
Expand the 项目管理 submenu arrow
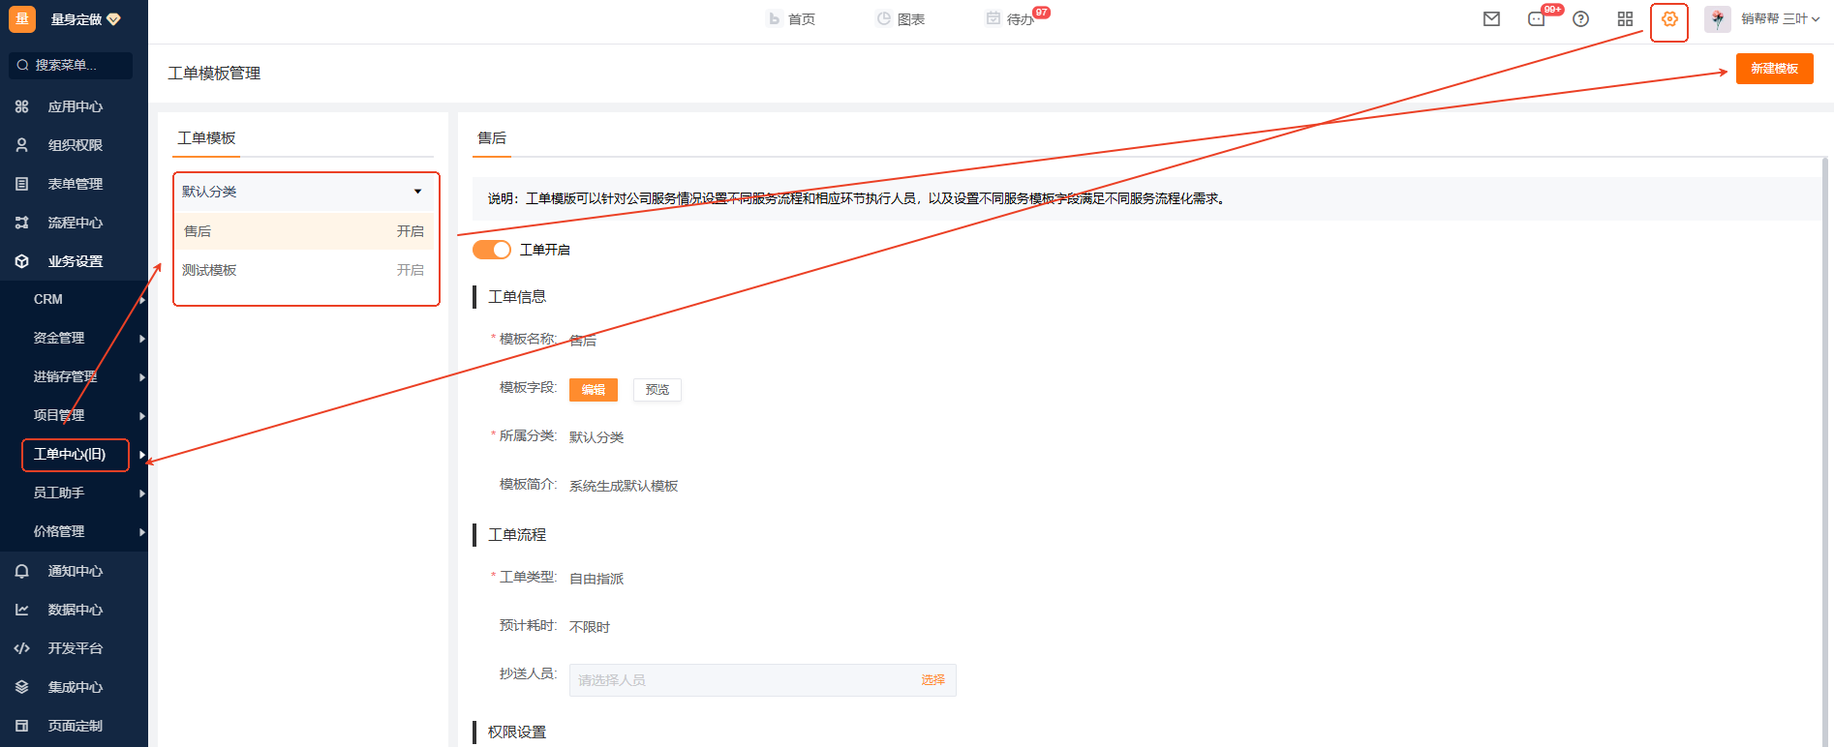[x=141, y=416]
